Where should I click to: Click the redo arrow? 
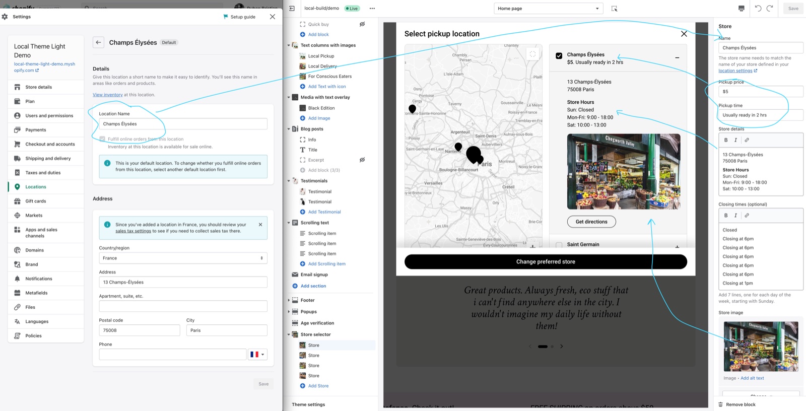(x=770, y=9)
